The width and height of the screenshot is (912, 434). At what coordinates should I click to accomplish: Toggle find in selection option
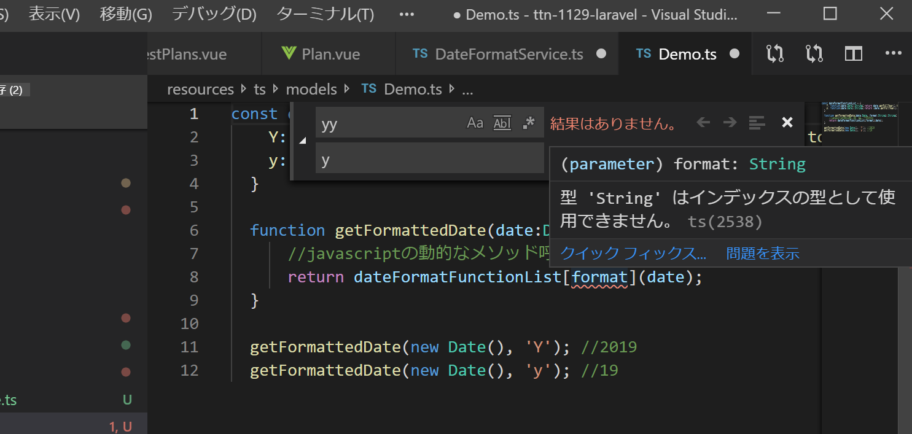pyautogui.click(x=757, y=123)
